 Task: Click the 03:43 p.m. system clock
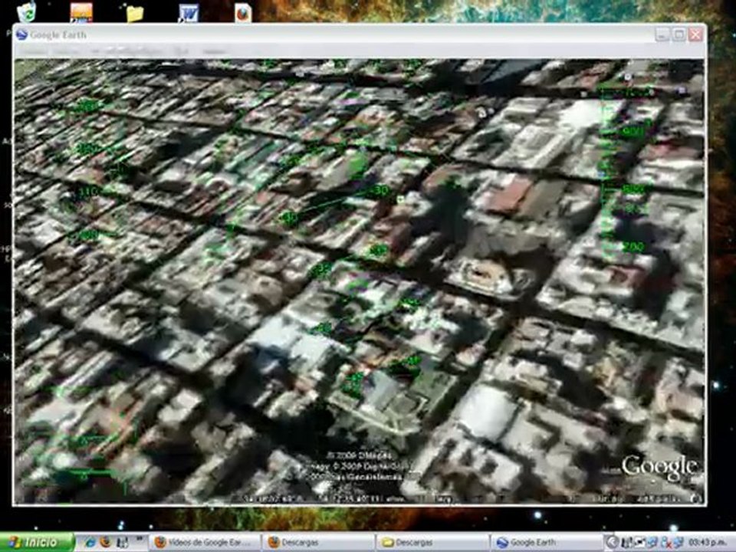710,543
